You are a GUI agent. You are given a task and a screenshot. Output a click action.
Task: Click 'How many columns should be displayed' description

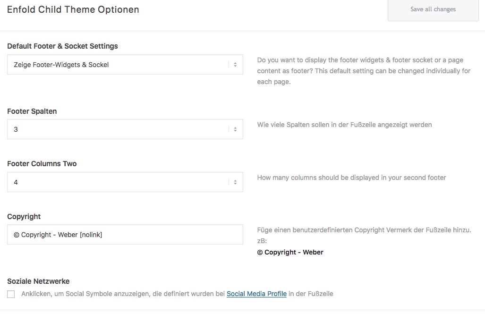(351, 178)
